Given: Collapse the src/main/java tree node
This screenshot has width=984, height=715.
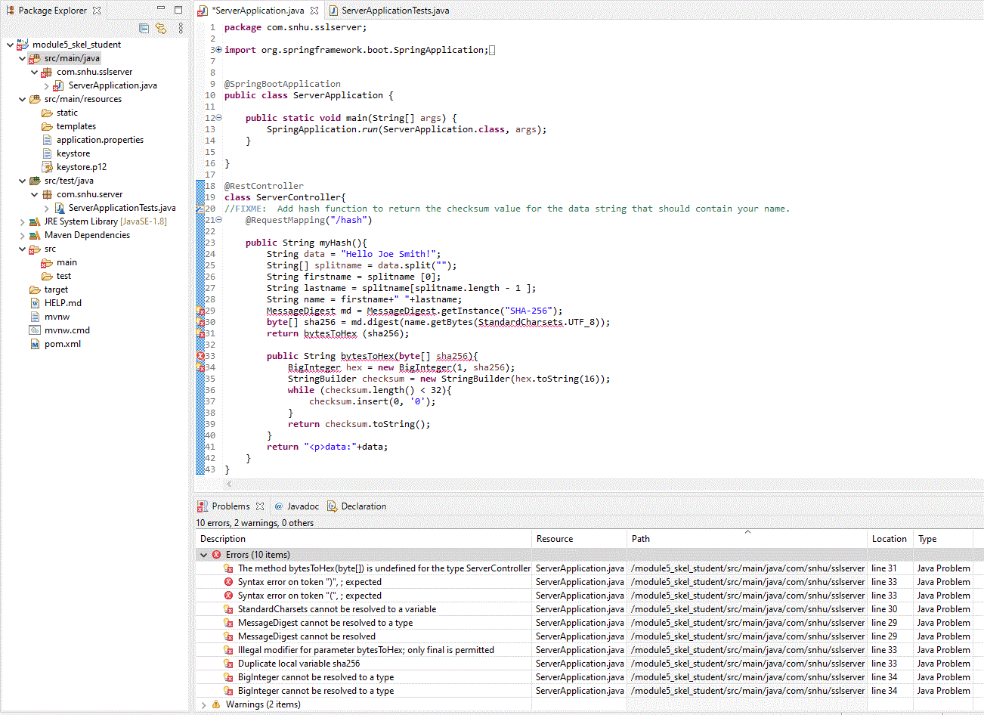Looking at the screenshot, I should (23, 57).
